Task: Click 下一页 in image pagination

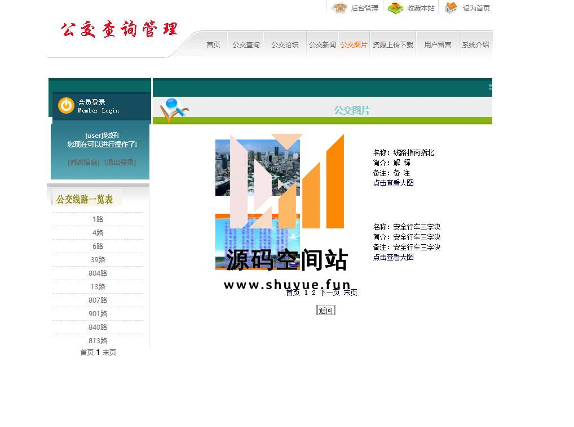Action: click(329, 293)
